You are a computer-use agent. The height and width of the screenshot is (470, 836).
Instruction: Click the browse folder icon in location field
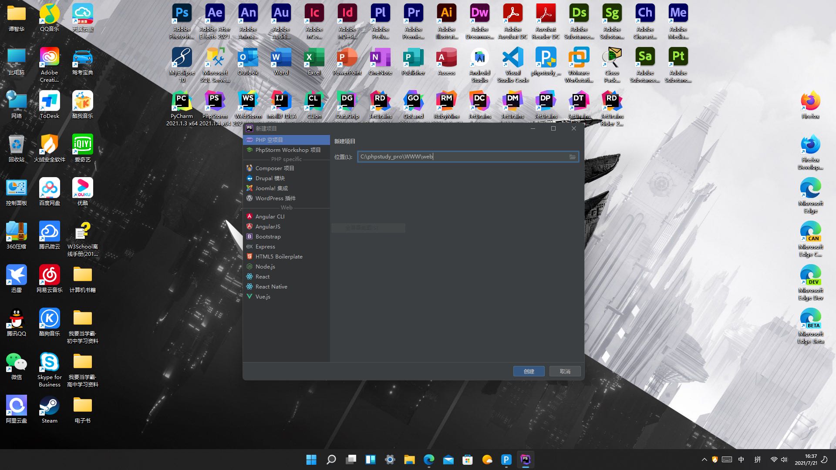click(572, 157)
